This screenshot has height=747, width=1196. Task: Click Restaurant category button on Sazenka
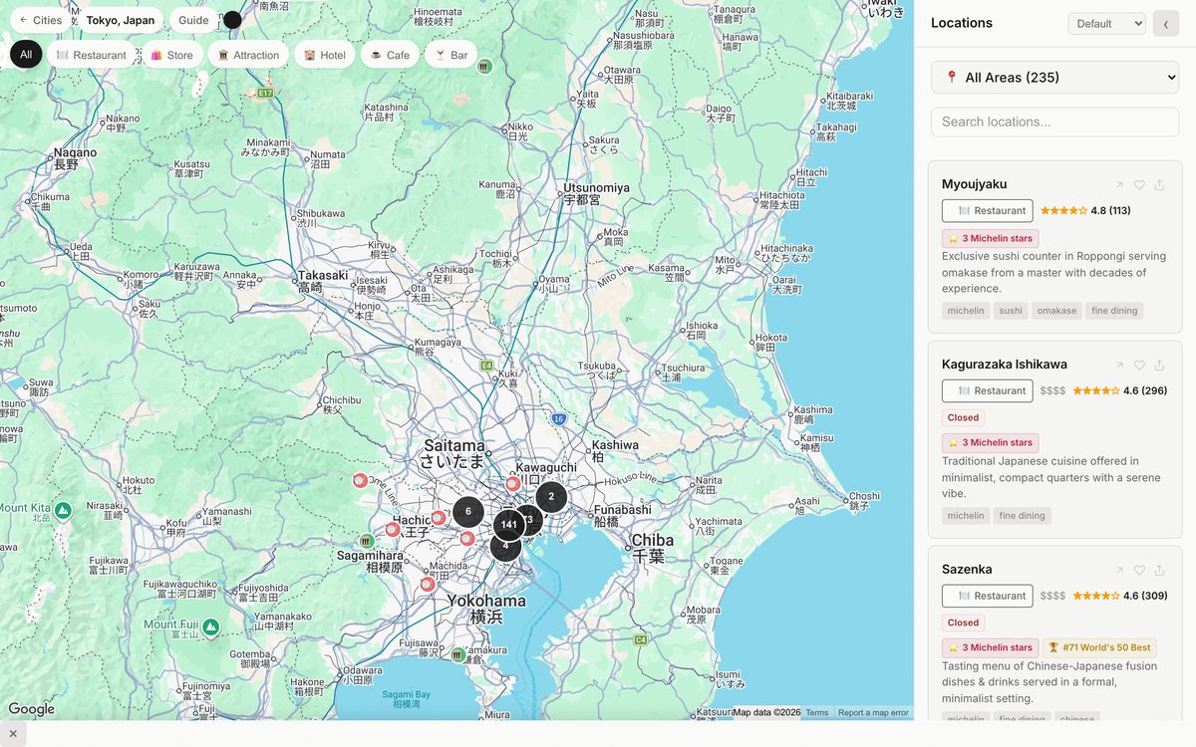point(987,596)
